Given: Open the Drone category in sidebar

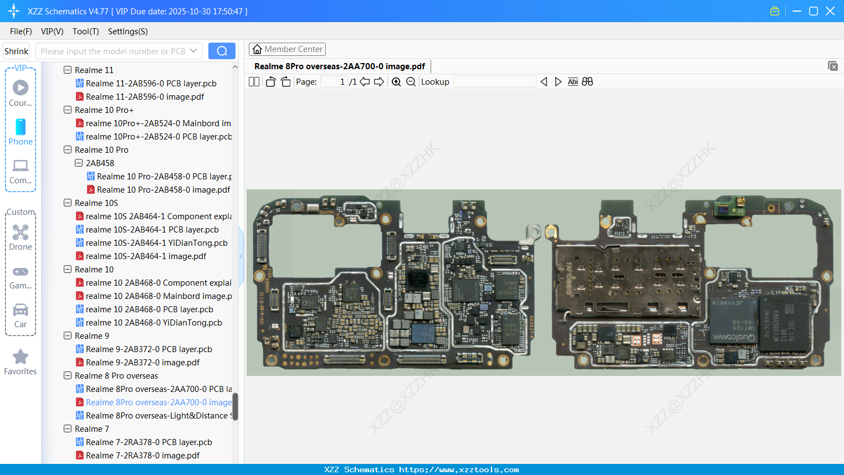Looking at the screenshot, I should (x=21, y=237).
